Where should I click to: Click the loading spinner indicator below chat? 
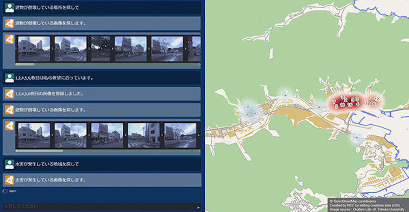pyautogui.click(x=5, y=191)
